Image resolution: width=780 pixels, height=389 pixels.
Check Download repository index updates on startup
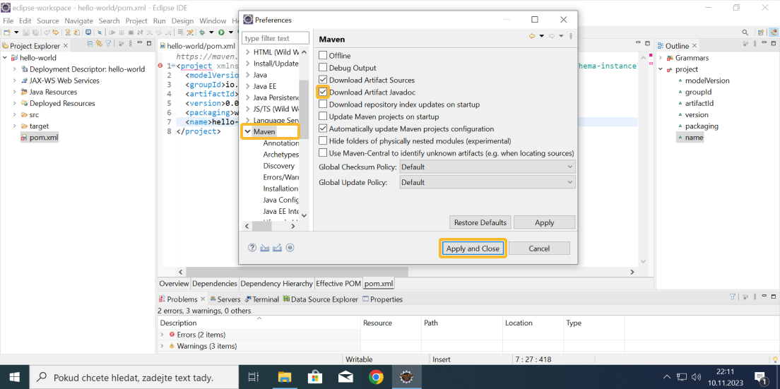coord(324,104)
